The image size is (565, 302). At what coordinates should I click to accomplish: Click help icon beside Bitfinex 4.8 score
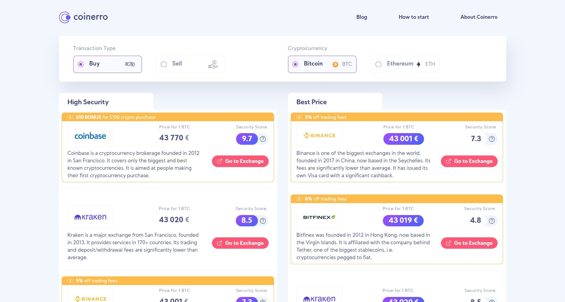492,221
